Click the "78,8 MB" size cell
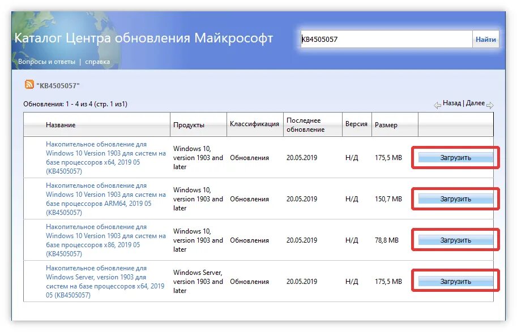Viewport: 517px width, 332px height. coord(387,240)
